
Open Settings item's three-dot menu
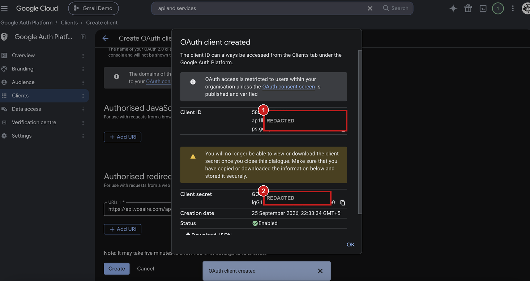click(x=83, y=136)
